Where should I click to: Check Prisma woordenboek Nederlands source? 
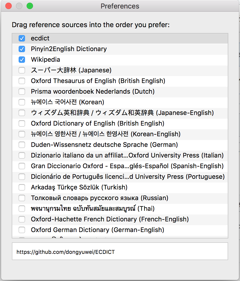(22, 92)
